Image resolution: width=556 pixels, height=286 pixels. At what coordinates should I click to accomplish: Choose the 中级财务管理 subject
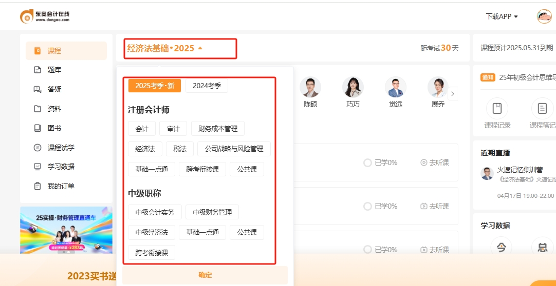tap(212, 212)
